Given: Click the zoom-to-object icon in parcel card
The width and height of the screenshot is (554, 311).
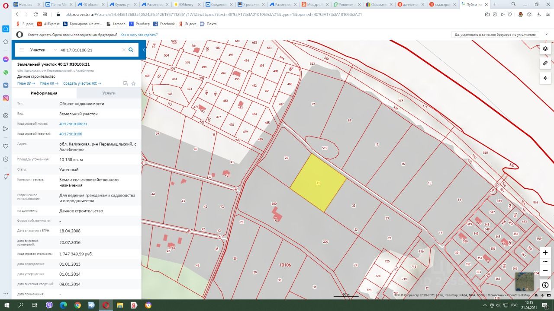Looking at the screenshot, I should (x=126, y=83).
